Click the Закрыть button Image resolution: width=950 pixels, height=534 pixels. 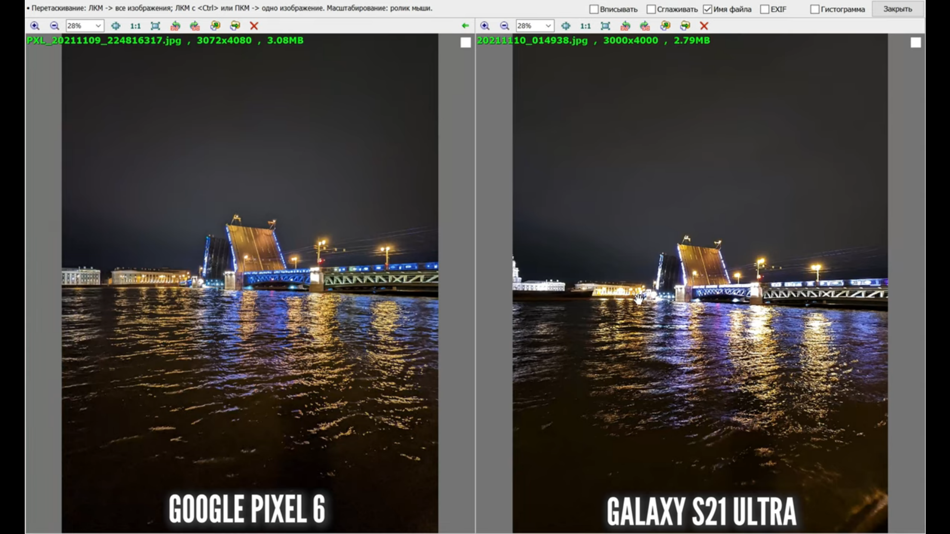[898, 9]
